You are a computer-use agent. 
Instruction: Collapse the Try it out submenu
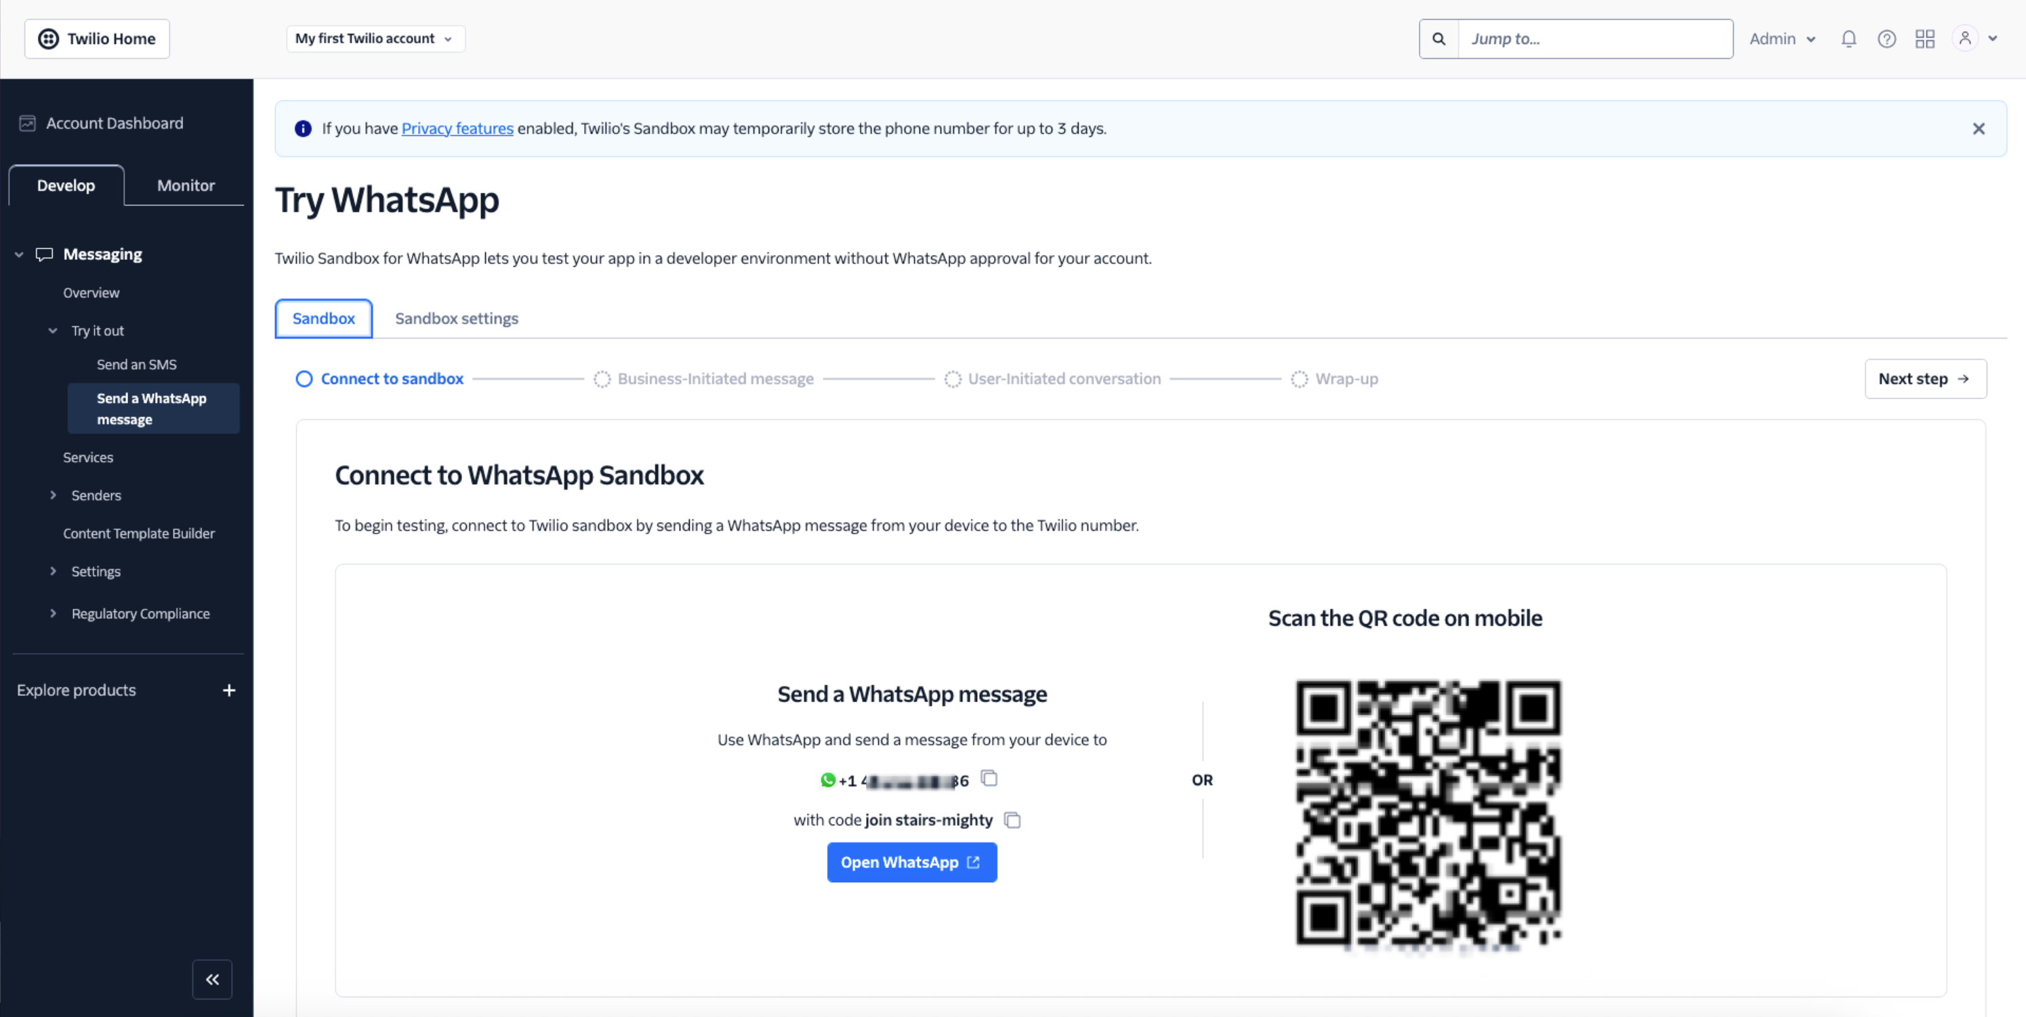coord(53,331)
